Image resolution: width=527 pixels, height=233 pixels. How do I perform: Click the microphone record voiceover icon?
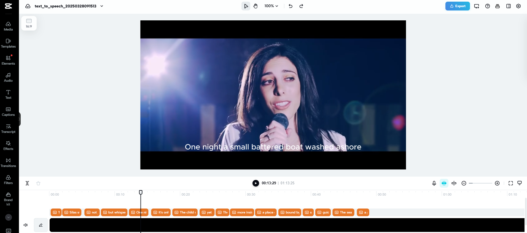point(434,183)
